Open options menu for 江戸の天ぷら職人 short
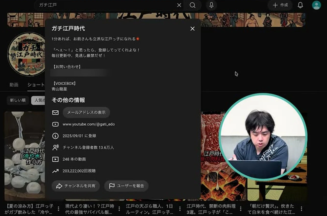This screenshot has height=216, width=327. pos(180,209)
